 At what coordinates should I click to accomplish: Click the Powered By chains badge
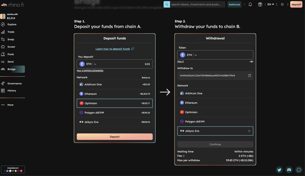click(x=13, y=169)
